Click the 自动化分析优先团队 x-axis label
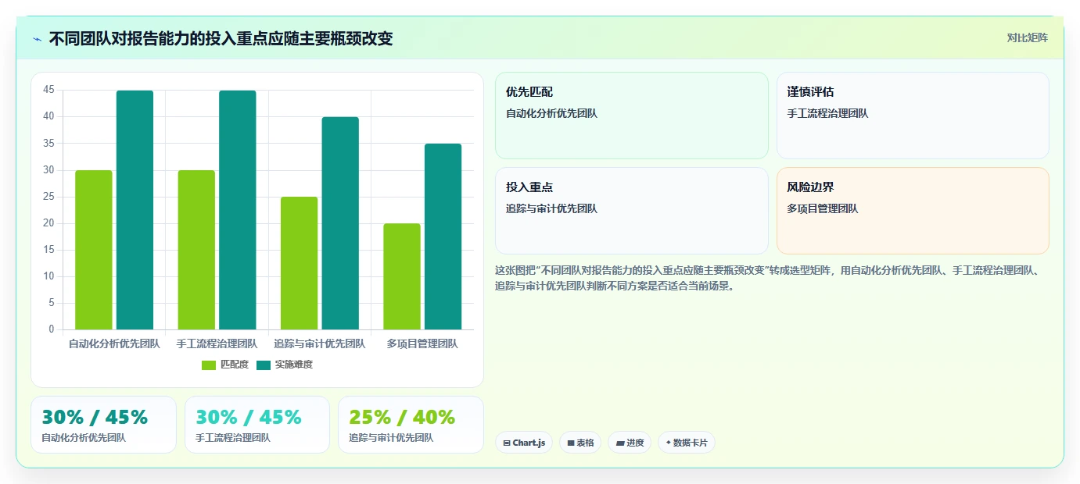The width and height of the screenshot is (1080, 484). (114, 343)
